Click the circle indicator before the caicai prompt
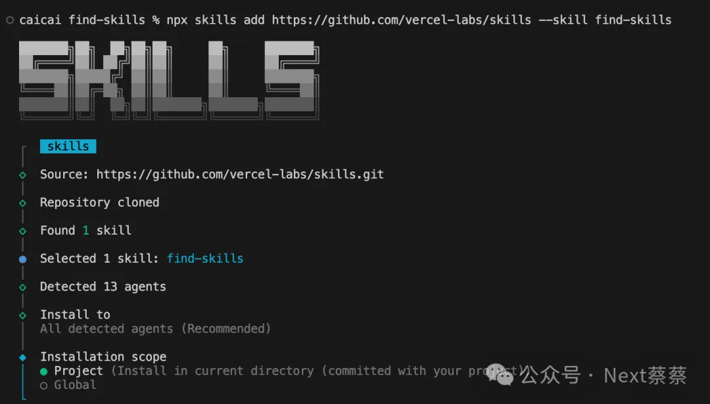710x404 pixels. [x=10, y=20]
